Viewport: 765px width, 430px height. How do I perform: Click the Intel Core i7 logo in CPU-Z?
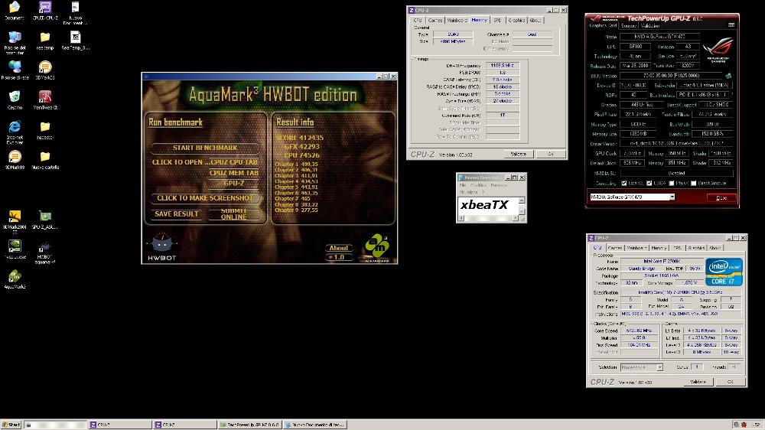(x=724, y=272)
